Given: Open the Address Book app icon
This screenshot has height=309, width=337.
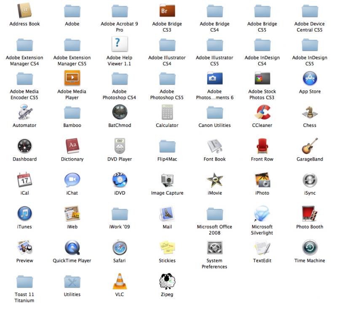Looking at the screenshot, I should (24, 11).
